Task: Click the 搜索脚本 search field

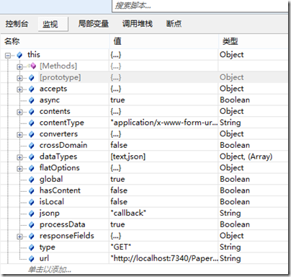Action: (200, 6)
